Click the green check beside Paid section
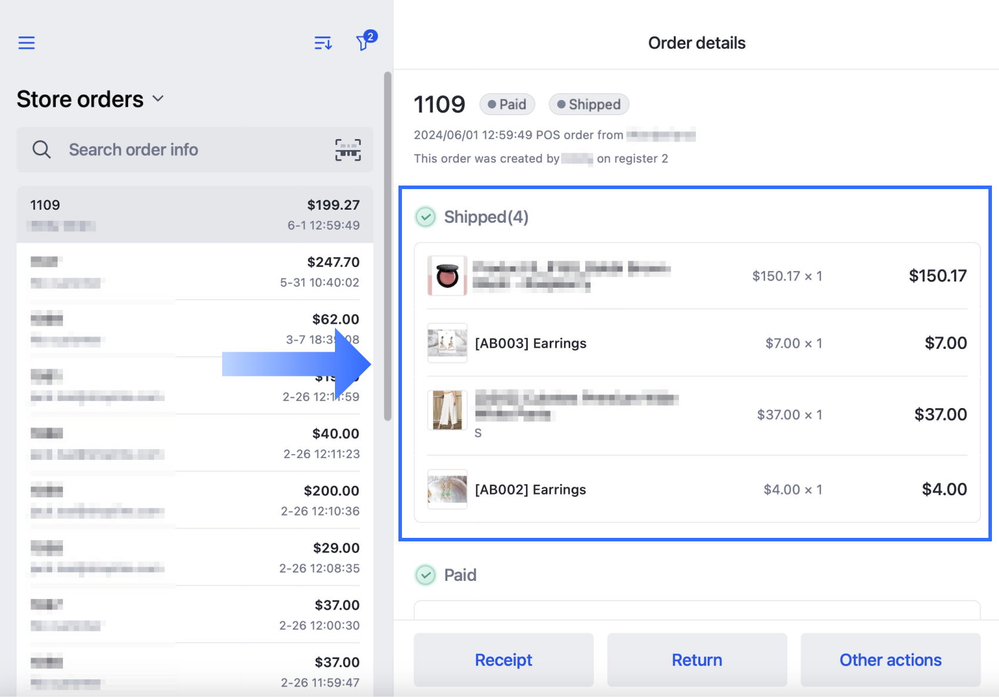 [425, 575]
